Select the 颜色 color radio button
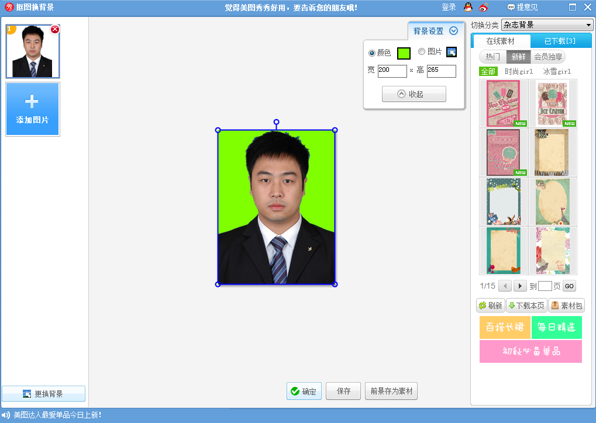Image resolution: width=596 pixels, height=423 pixels. coord(372,53)
